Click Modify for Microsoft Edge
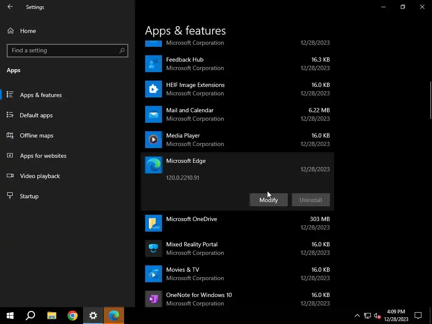Screen dimensions: 432x324 click(x=268, y=200)
